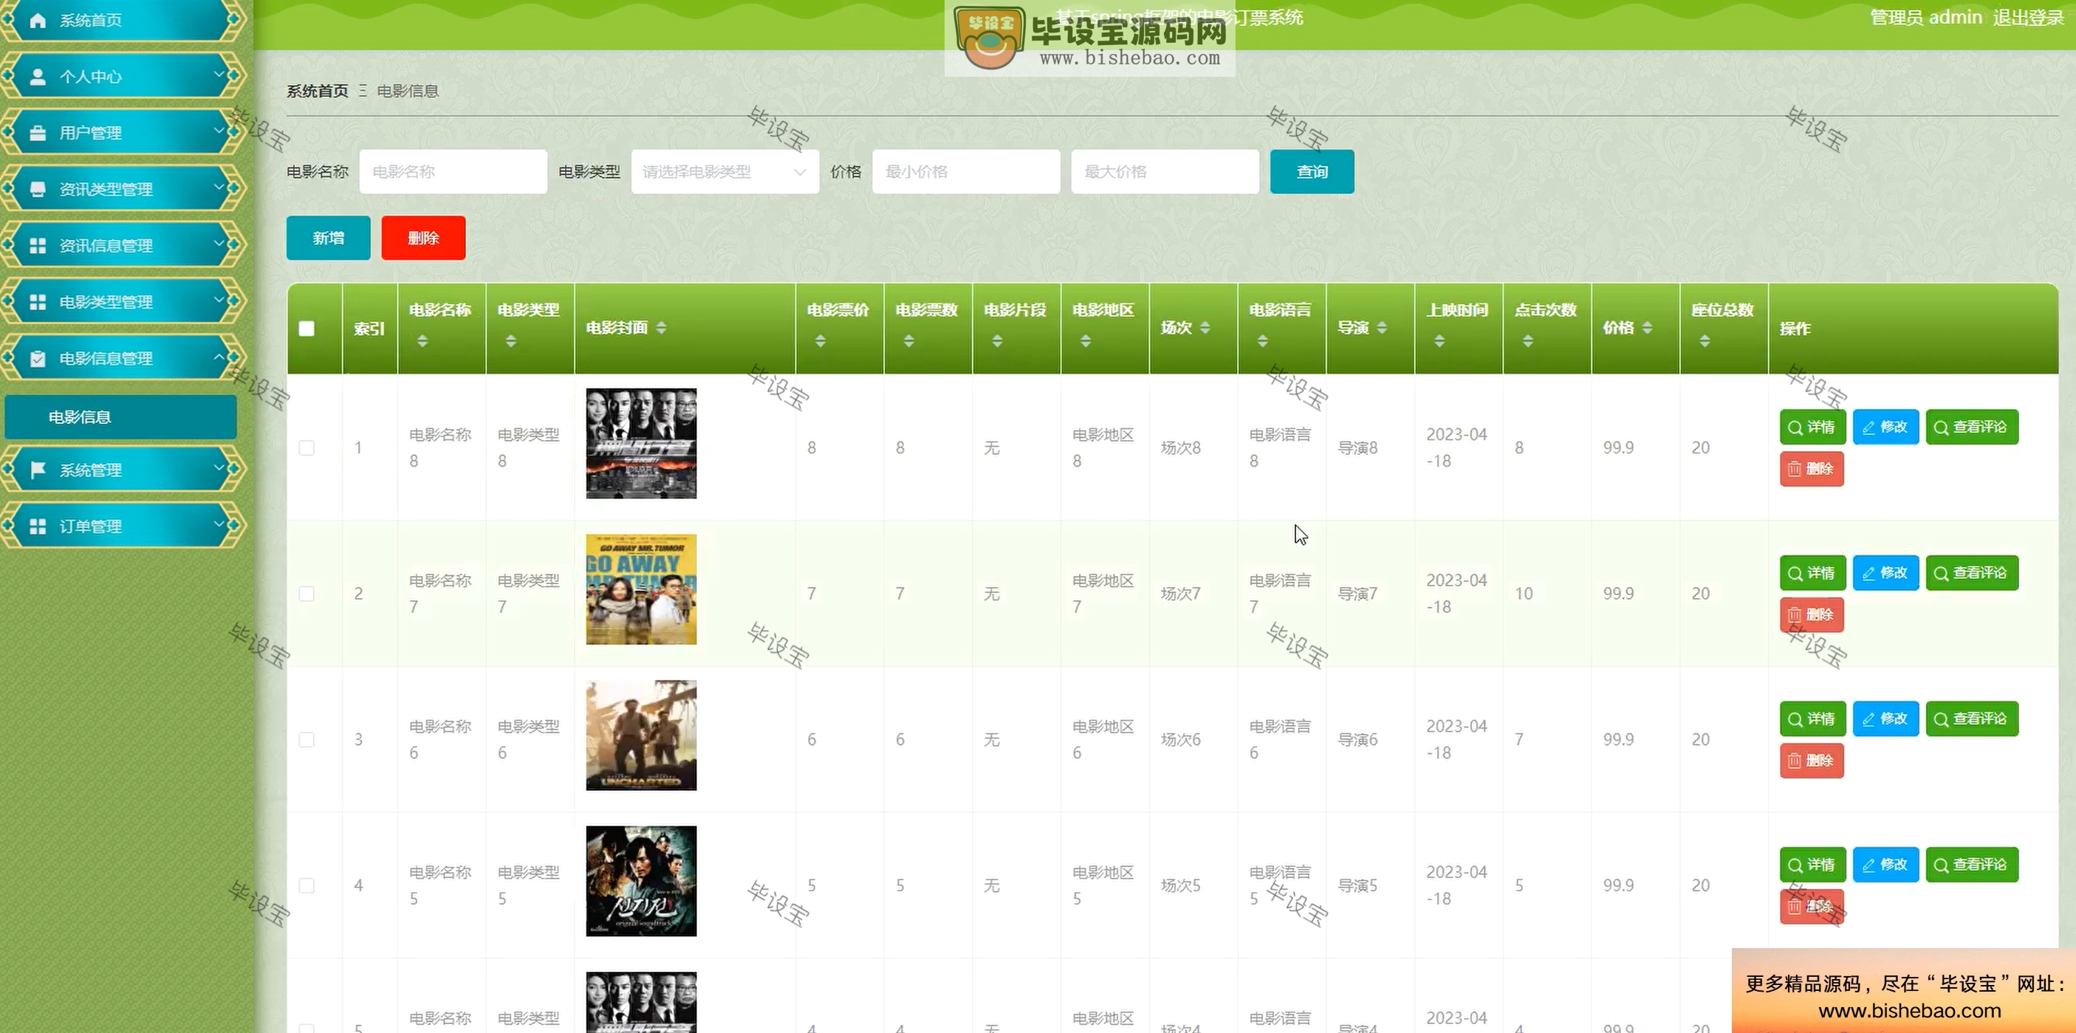This screenshot has height=1033, width=2076.
Task: Click the 退出登录 link
Action: click(2029, 18)
